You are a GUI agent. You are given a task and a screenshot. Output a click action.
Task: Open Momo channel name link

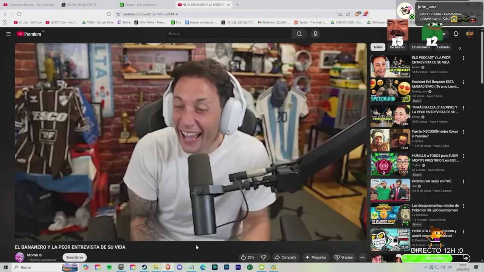tap(33, 255)
